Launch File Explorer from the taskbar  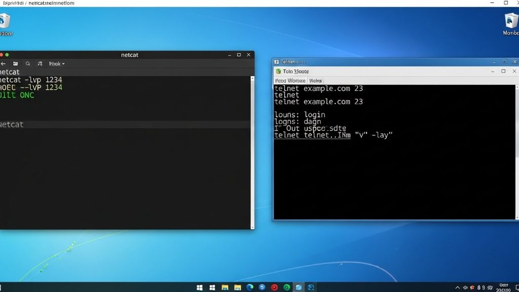225,287
